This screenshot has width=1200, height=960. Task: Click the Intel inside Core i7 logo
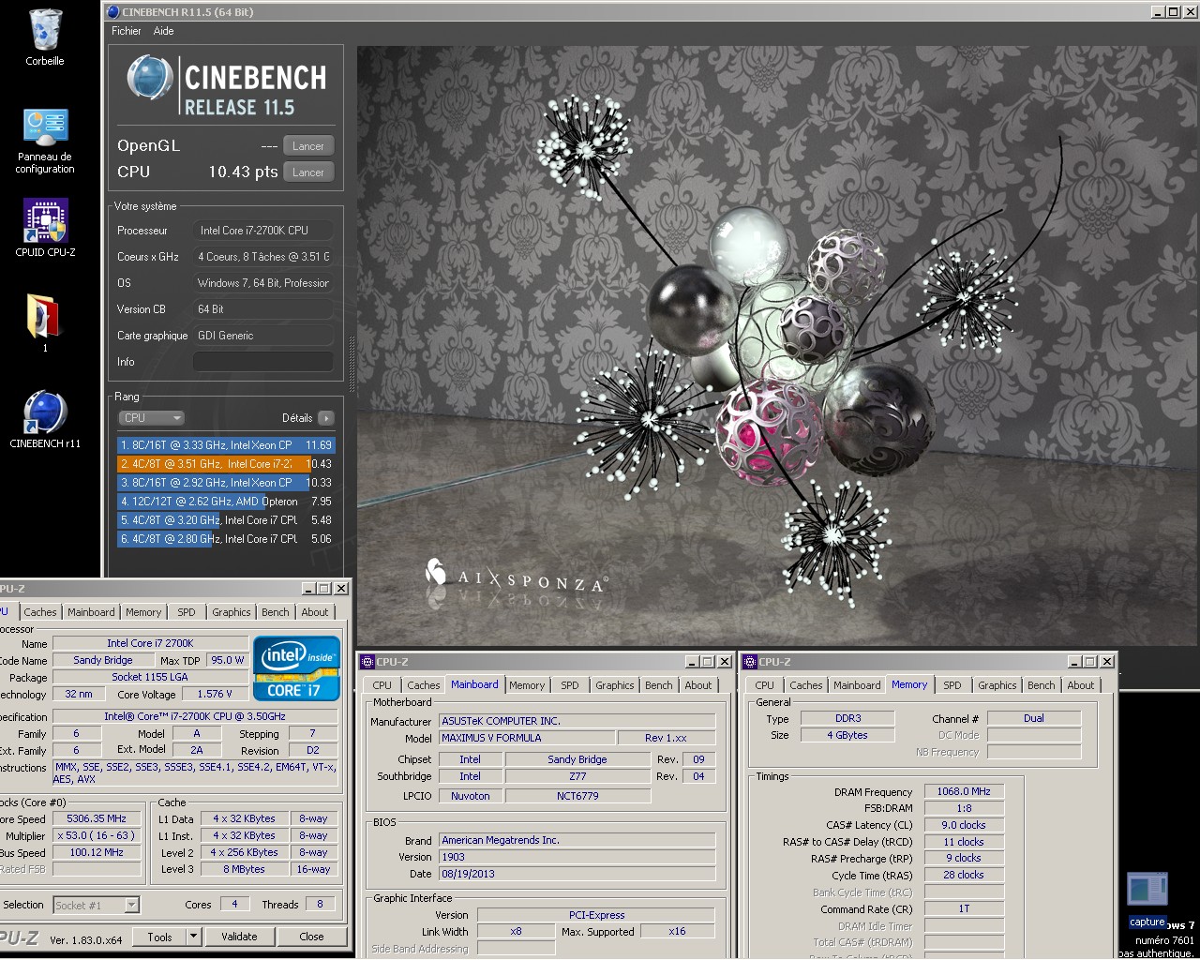click(x=296, y=668)
